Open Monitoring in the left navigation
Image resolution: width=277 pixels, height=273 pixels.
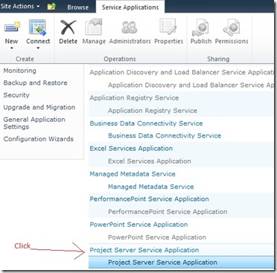click(20, 71)
